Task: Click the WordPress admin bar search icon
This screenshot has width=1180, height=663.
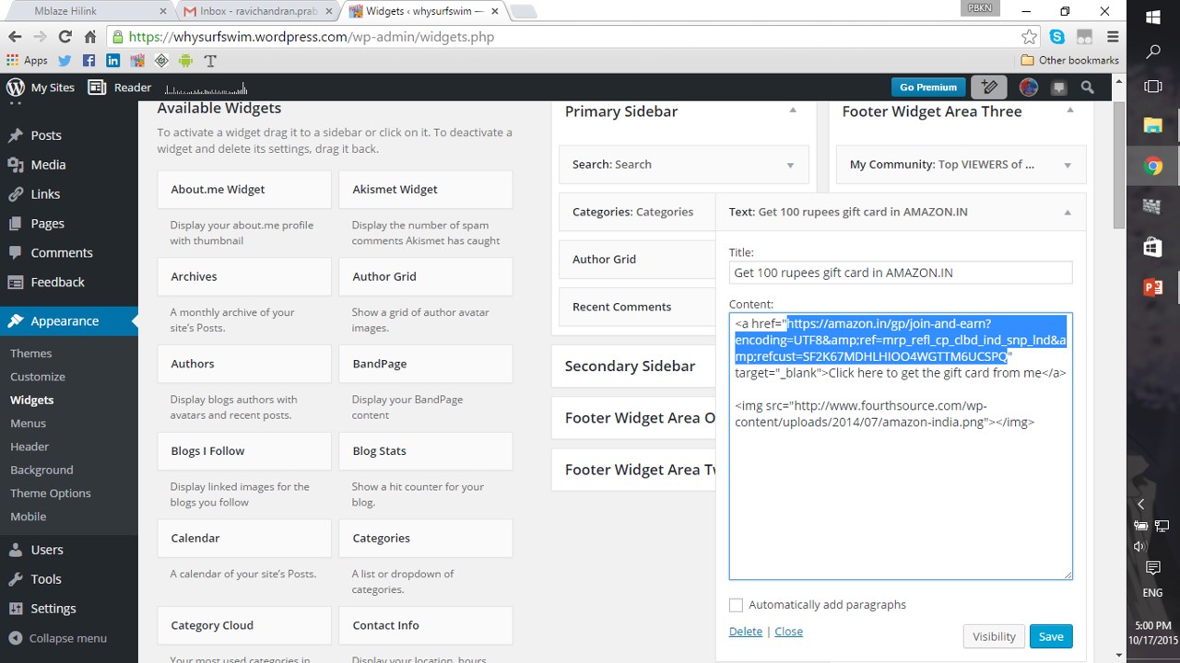Action: click(1088, 87)
